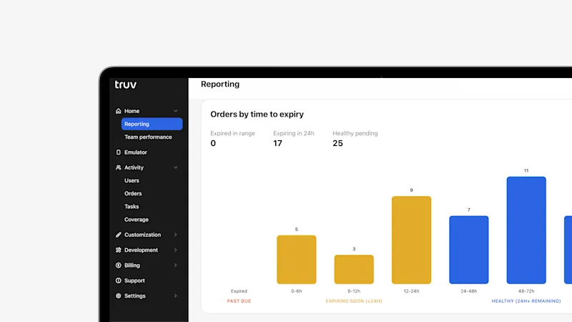The width and height of the screenshot is (572, 322).
Task: Click the 'PAST DUE' legend label
Action: point(239,301)
